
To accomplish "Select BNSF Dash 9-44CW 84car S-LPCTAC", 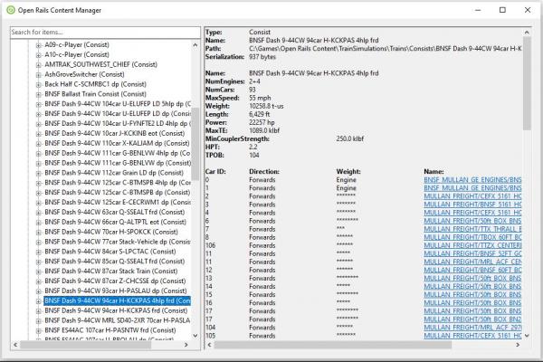I will point(110,252).
